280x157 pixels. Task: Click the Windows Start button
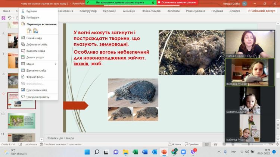(87, 152)
